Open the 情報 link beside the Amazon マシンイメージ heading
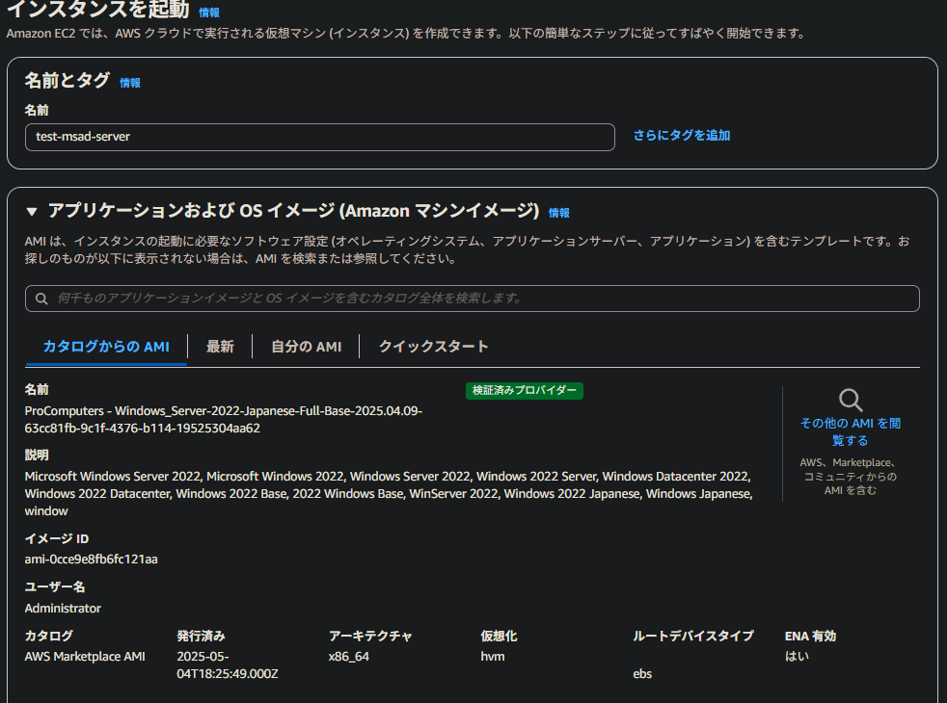This screenshot has height=703, width=947. point(558,212)
